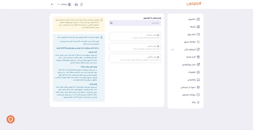Select the معامله سریع arrows icon

point(198,42)
